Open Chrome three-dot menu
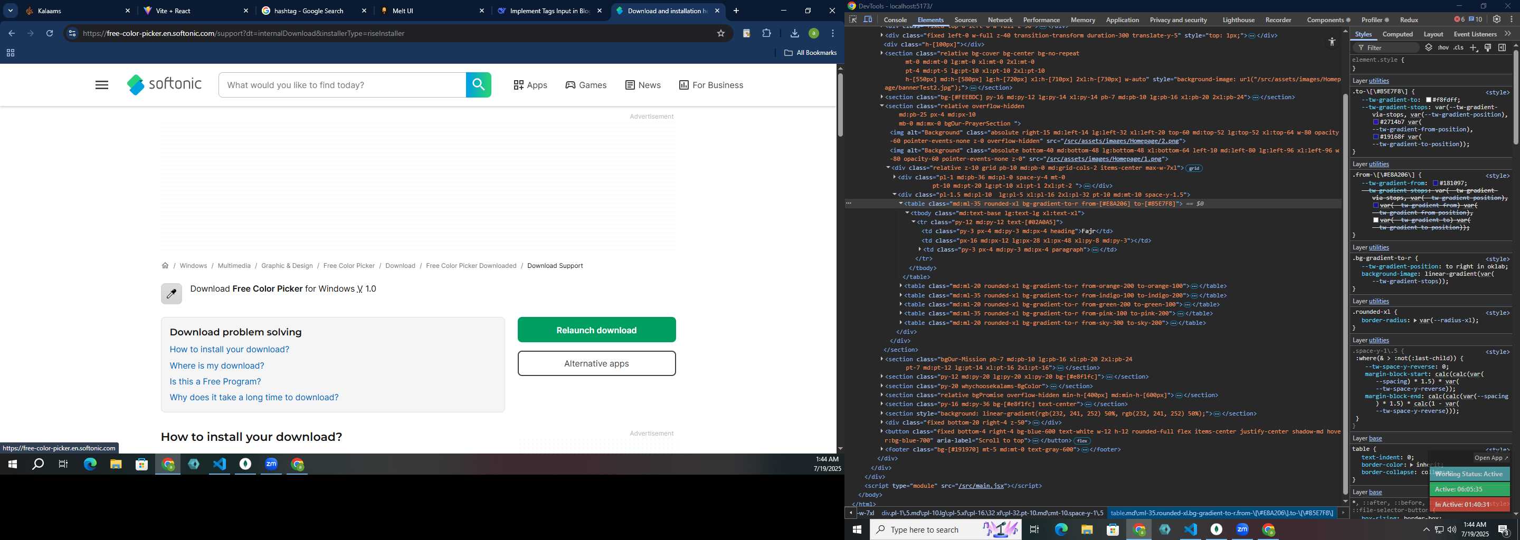 tap(833, 34)
